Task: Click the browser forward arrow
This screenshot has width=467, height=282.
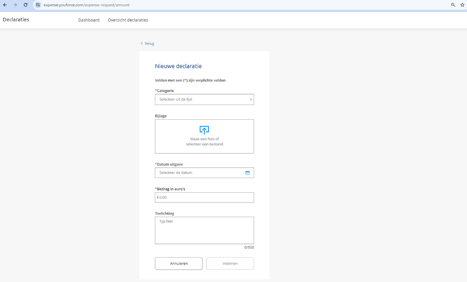Action: point(15,5)
